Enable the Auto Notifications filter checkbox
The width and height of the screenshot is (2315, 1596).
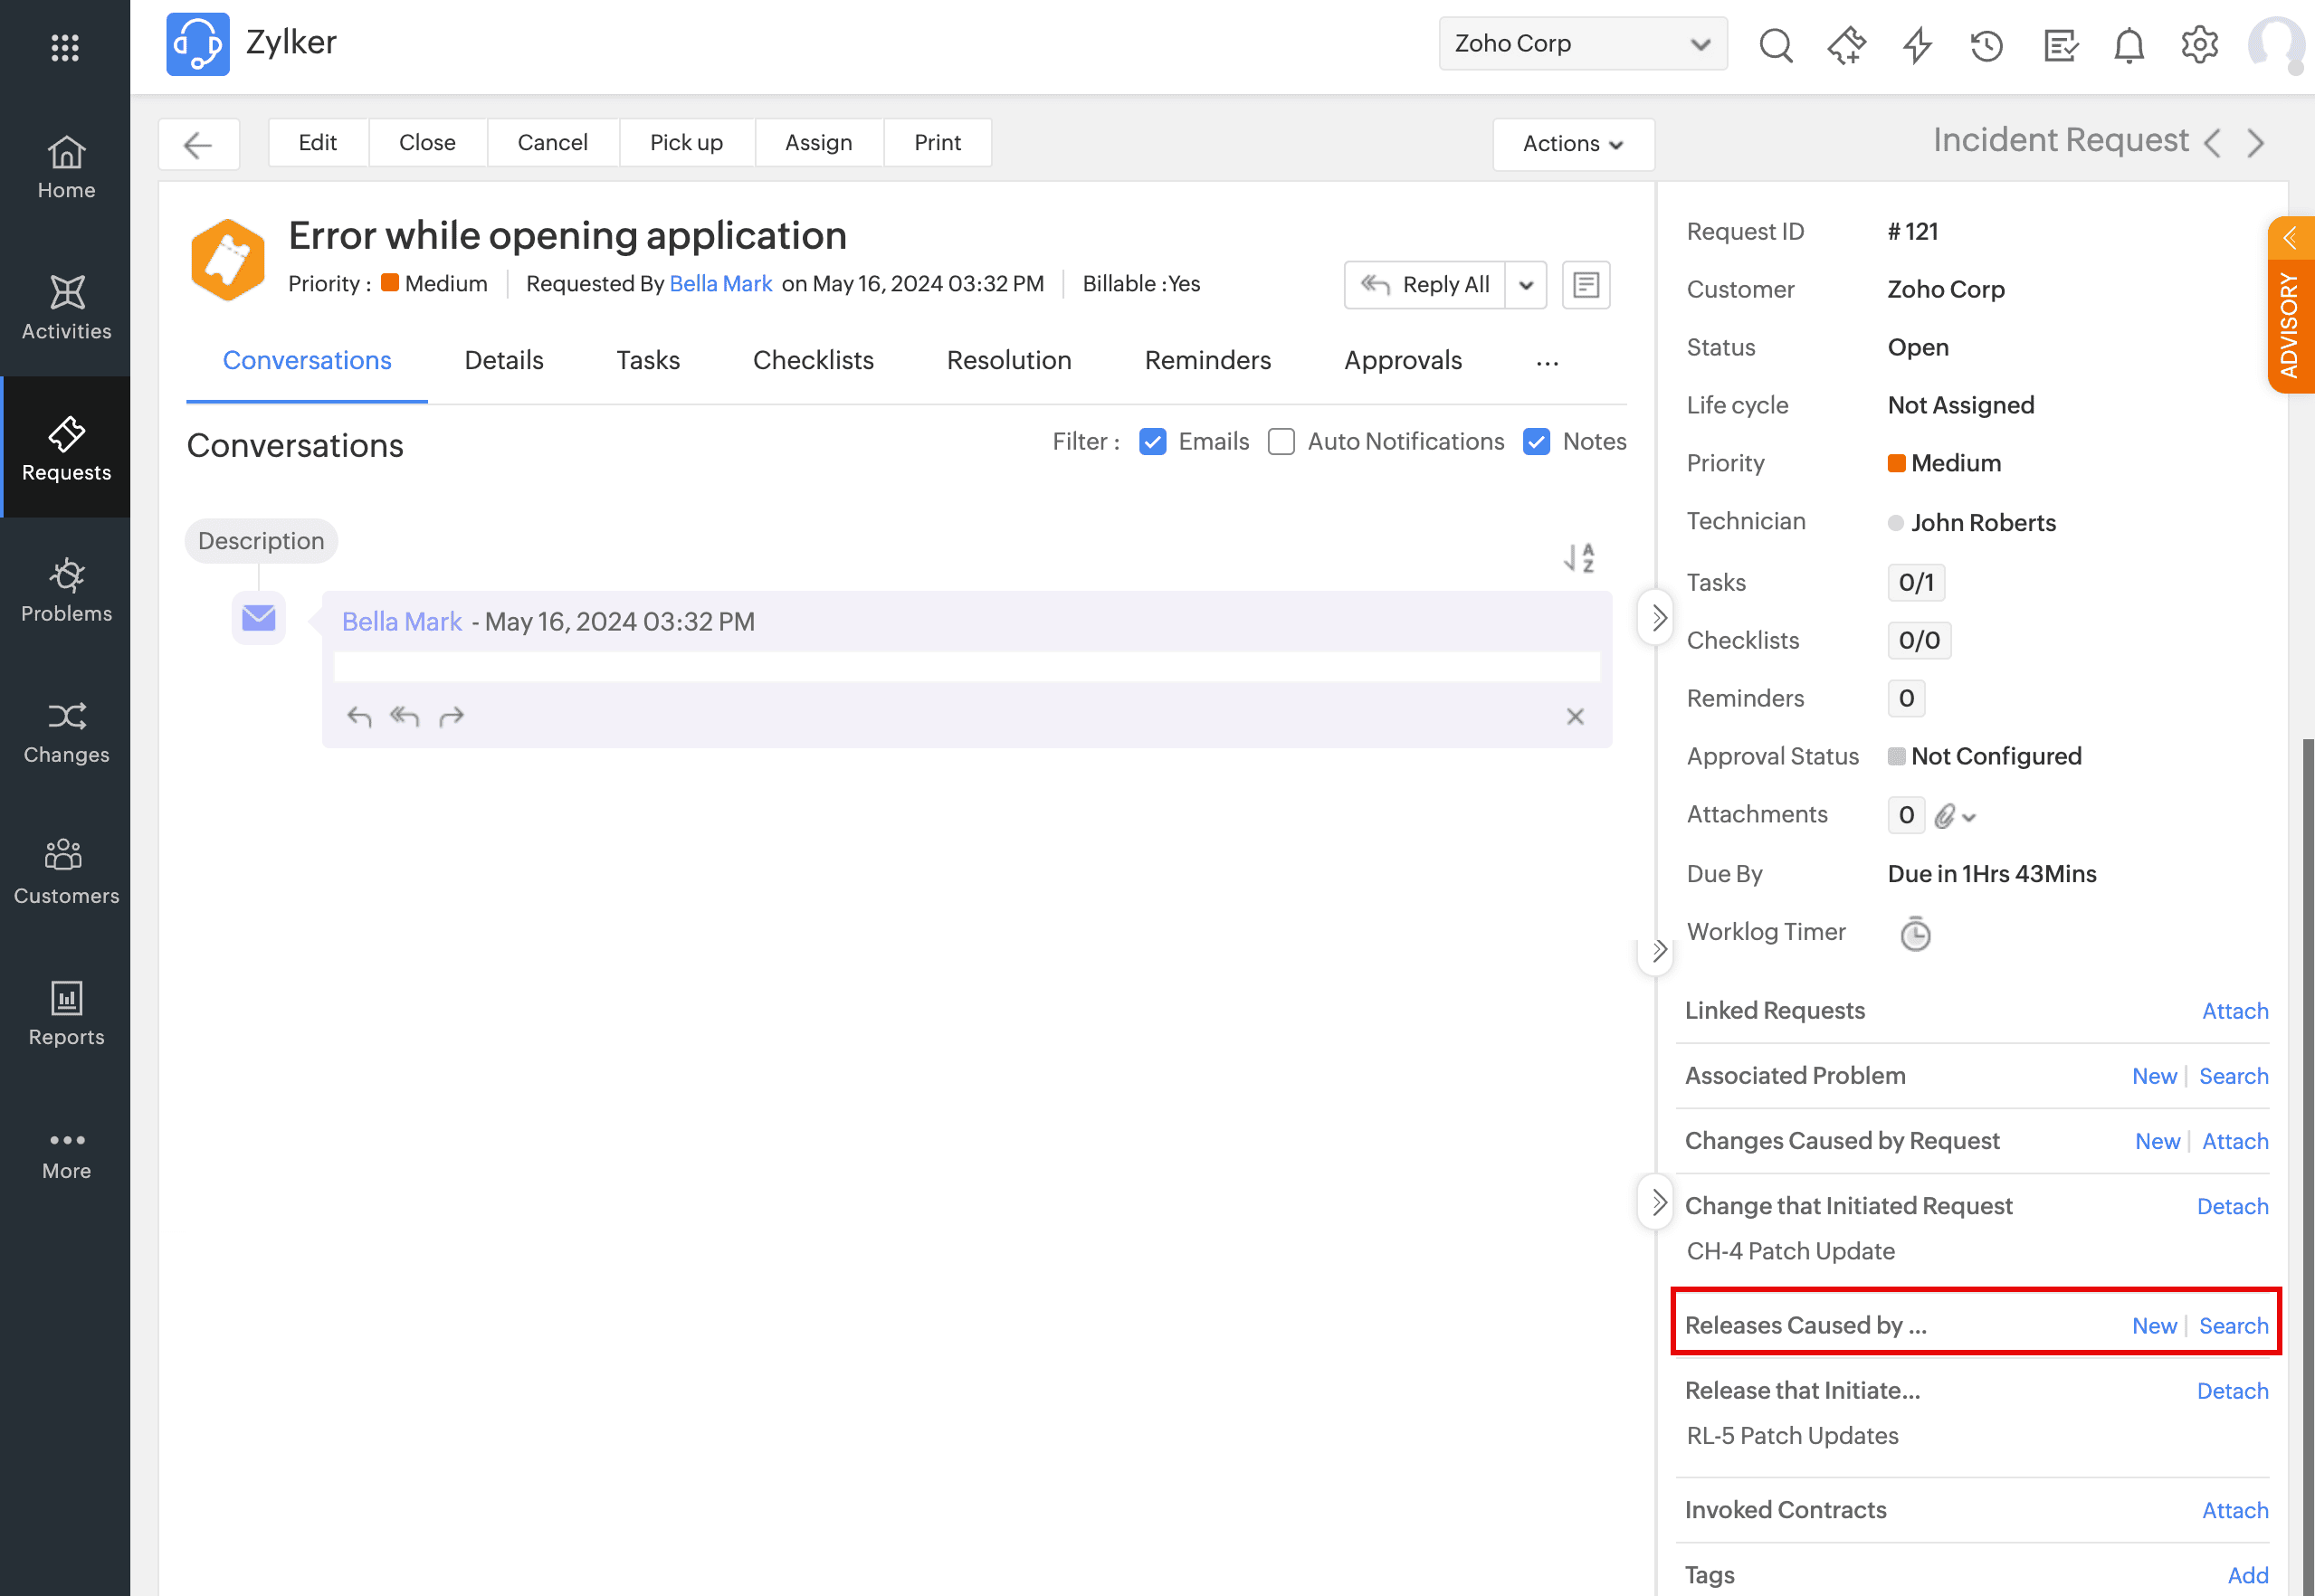coord(1281,442)
